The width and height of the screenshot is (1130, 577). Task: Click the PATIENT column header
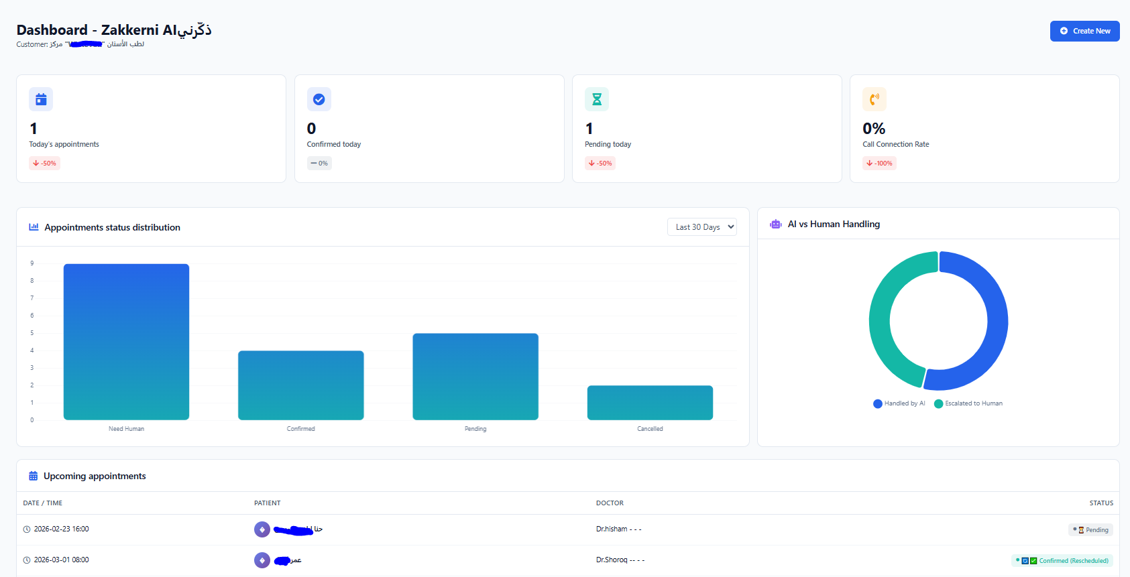tap(268, 503)
